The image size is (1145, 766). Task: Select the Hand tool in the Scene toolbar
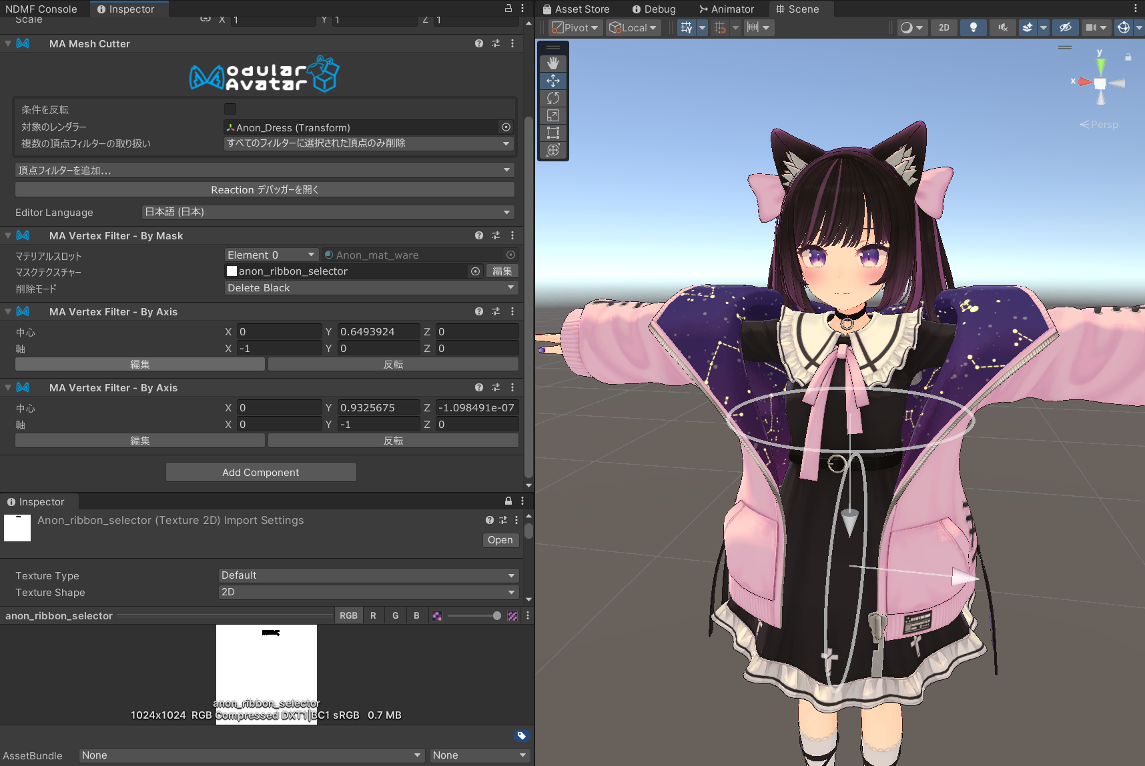click(553, 63)
